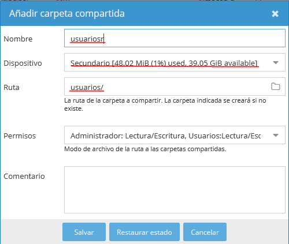Expand the Permisos dropdown arrow
This screenshot has width=289, height=244.
(x=276, y=136)
